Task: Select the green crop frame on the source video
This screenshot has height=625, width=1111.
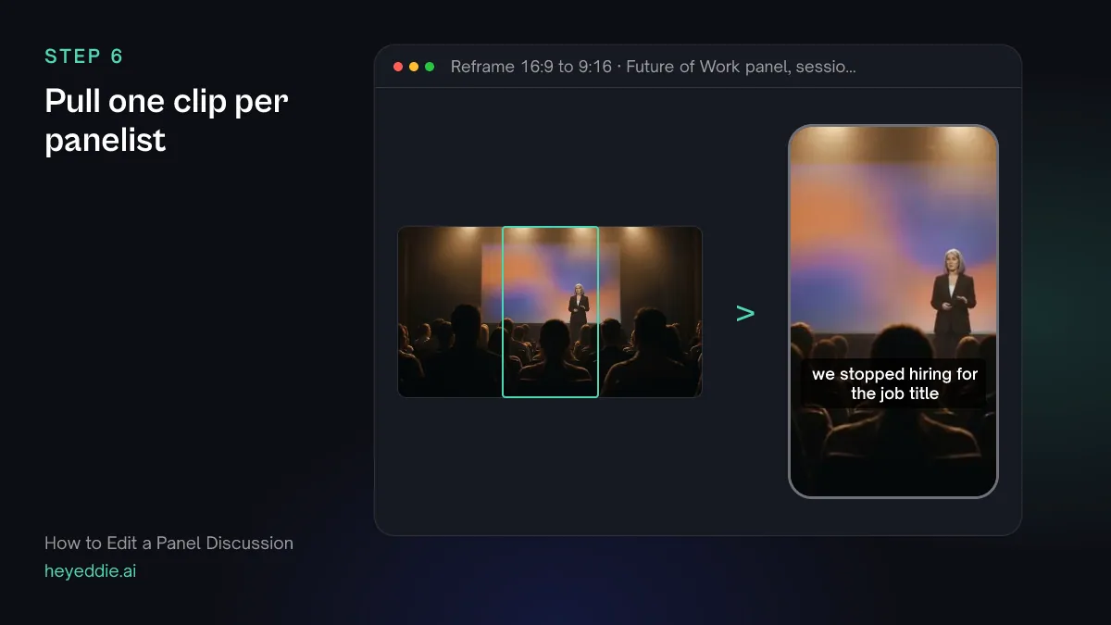Action: point(550,312)
